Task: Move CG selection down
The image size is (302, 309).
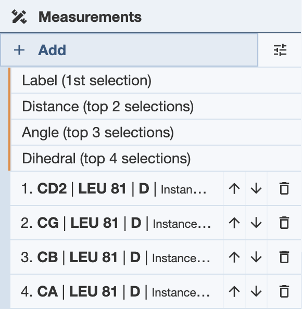Action: click(x=256, y=223)
